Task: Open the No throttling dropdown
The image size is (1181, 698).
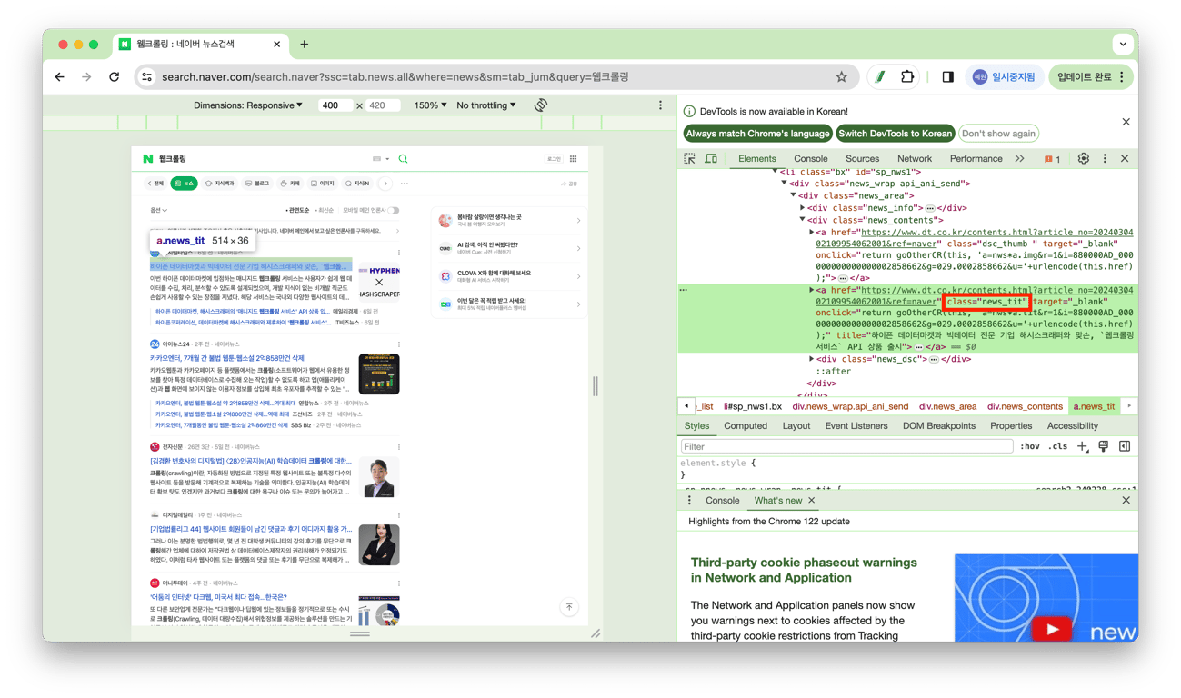Action: pyautogui.click(x=486, y=105)
